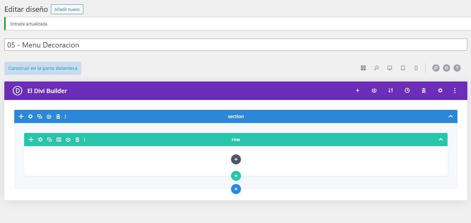The height and width of the screenshot is (223, 471).
Task: Select desktop preview icon
Action: click(390, 68)
